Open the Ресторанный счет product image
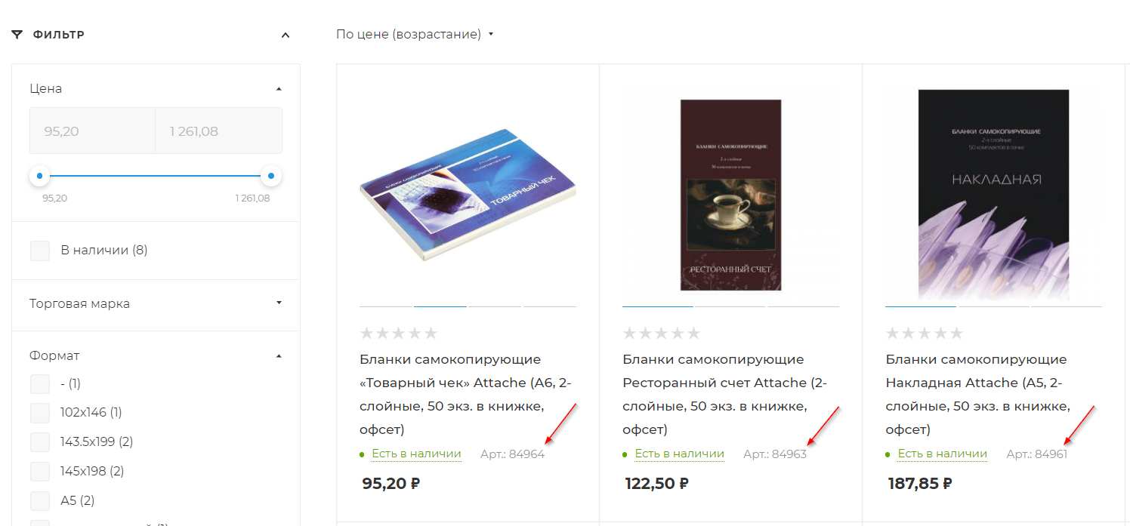This screenshot has width=1130, height=526. [x=730, y=195]
